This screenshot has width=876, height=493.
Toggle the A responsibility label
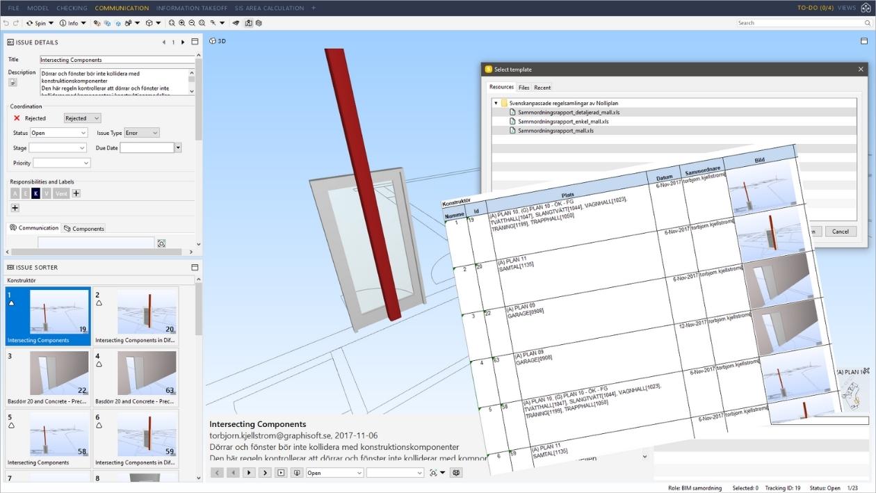15,193
